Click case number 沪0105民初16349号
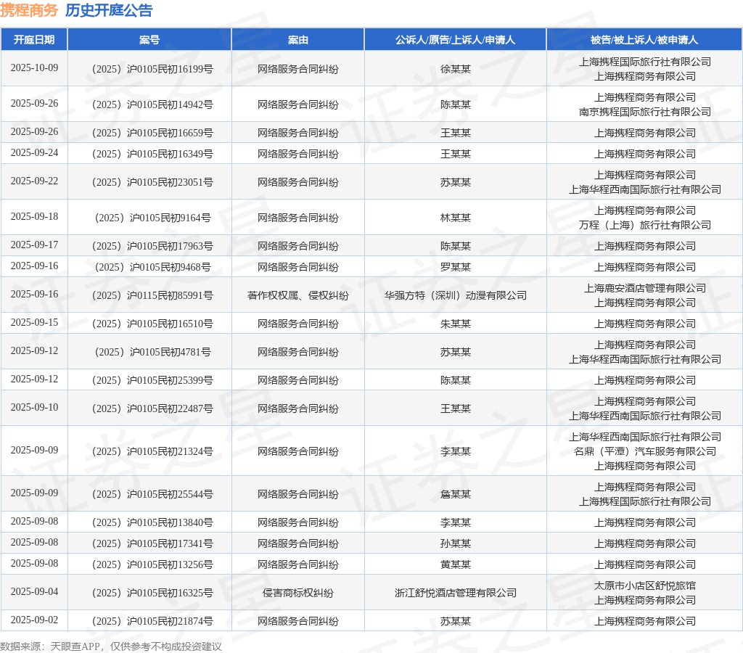This screenshot has height=653, width=743. (152, 154)
